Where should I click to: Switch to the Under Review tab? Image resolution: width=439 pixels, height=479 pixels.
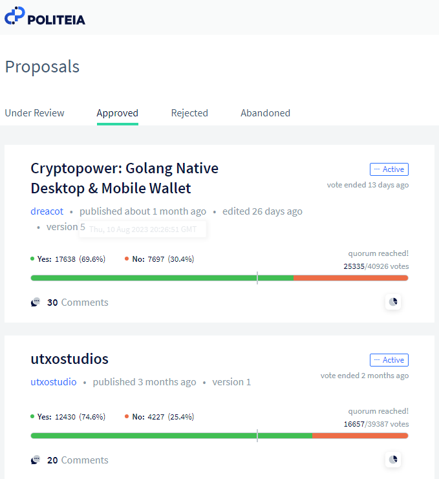pos(34,113)
